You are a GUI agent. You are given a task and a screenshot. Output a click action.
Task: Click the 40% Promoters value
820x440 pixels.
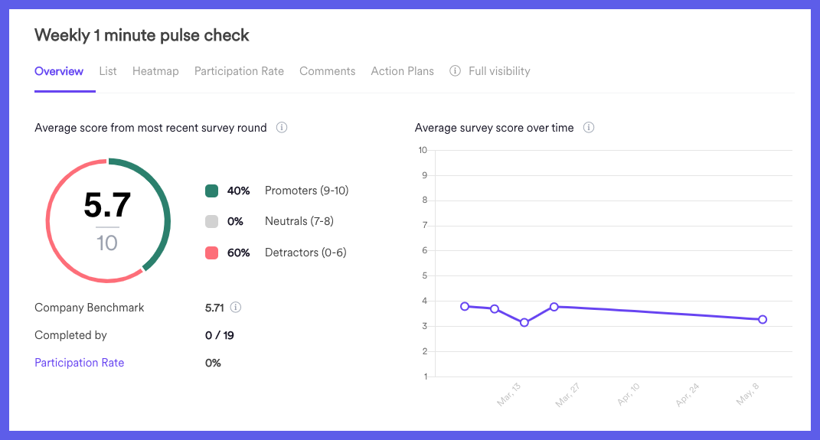238,191
